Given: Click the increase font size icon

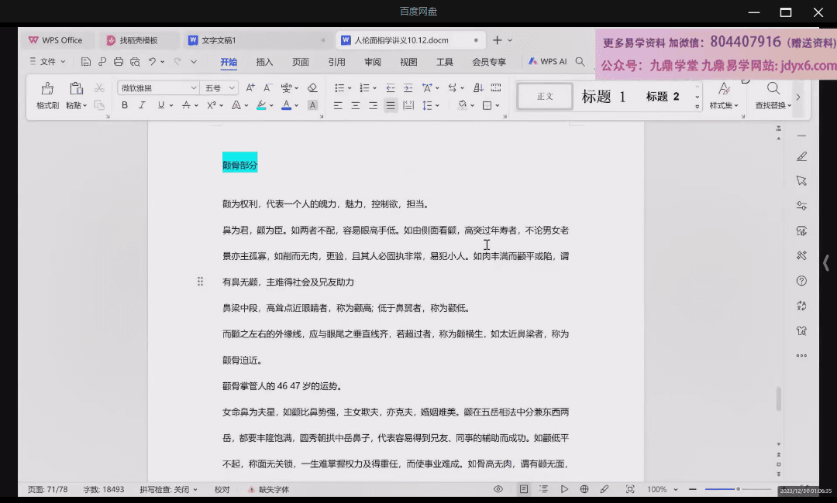Looking at the screenshot, I should pyautogui.click(x=250, y=88).
